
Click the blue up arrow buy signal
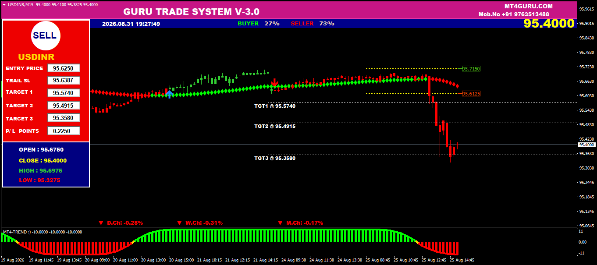point(170,93)
